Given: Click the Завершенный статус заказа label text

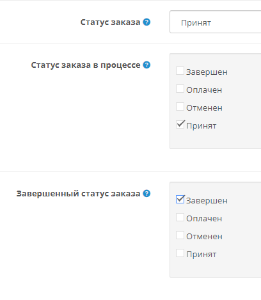Looking at the screenshot, I should point(78,194).
